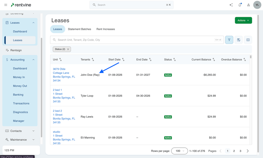Open the Rows per page dropdown
This screenshot has height=158, width=263.
tap(179, 151)
